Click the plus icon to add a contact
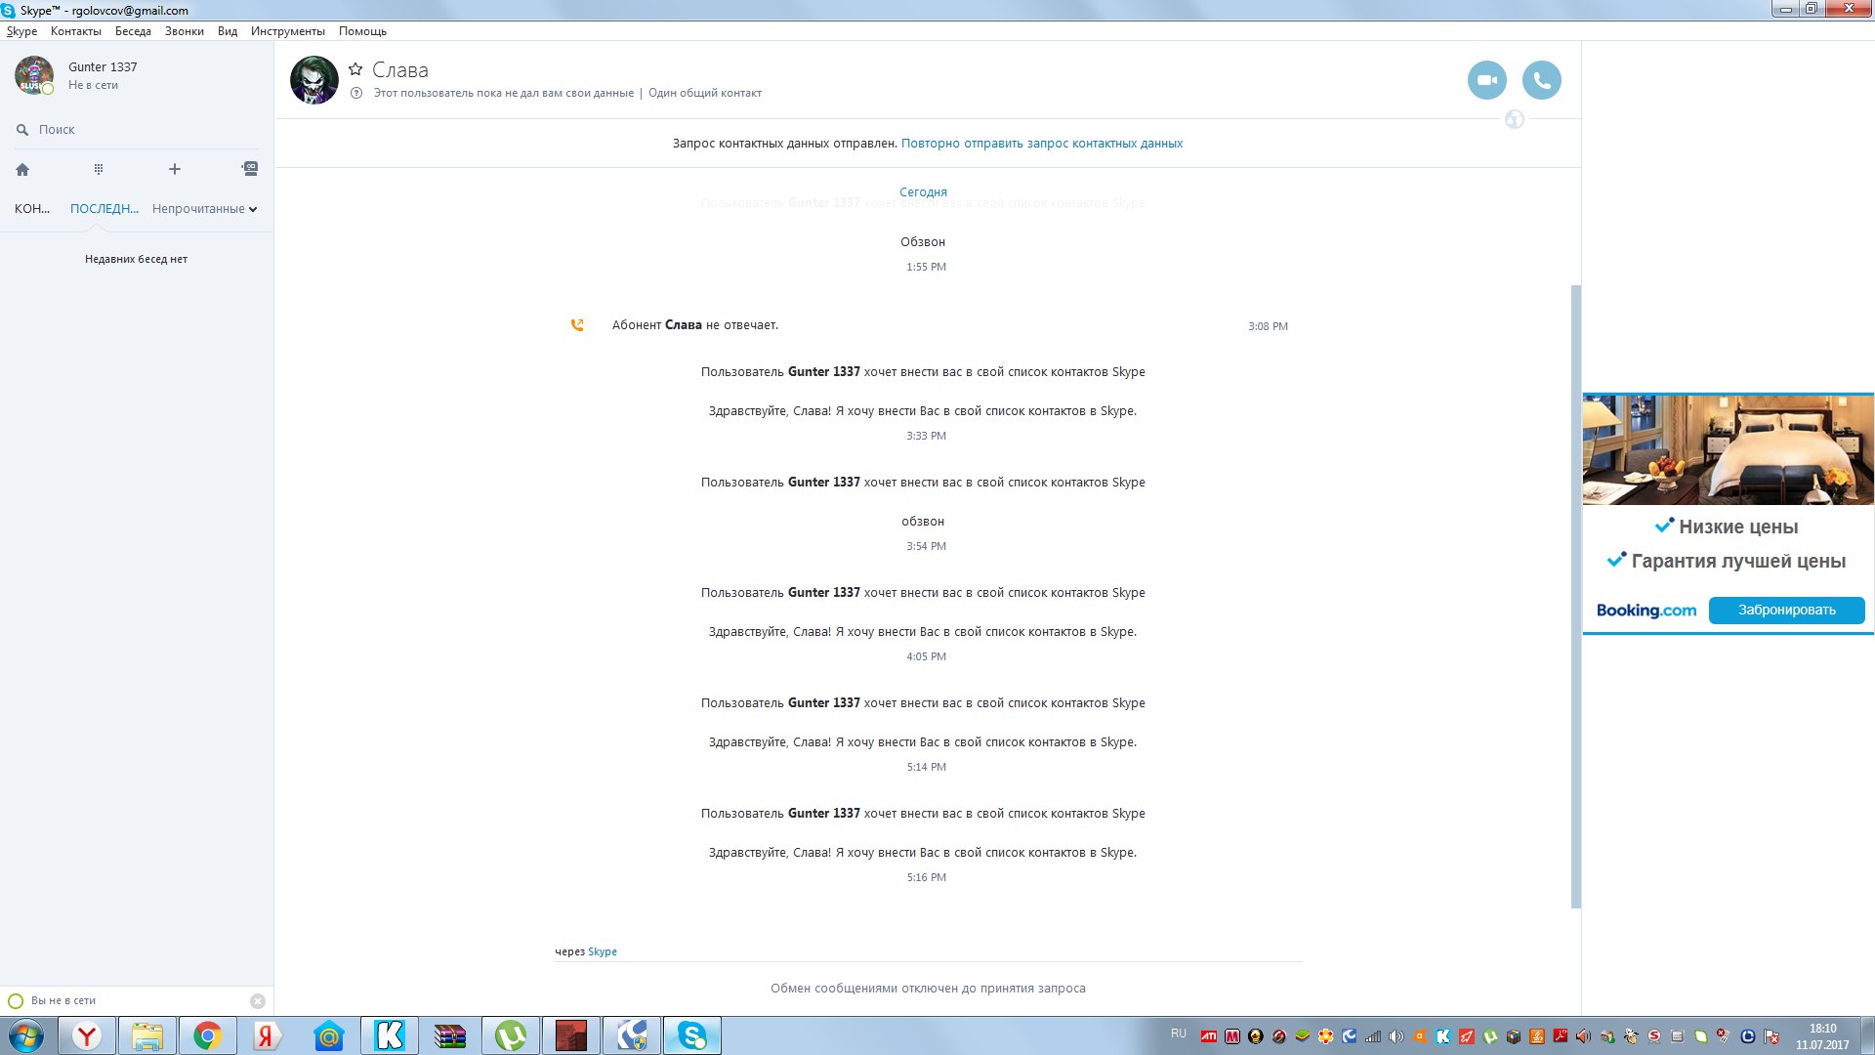The width and height of the screenshot is (1875, 1055). pyautogui.click(x=175, y=169)
